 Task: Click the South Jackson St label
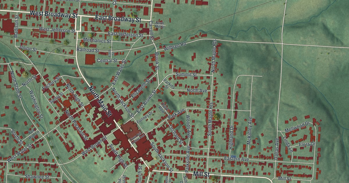[x=162, y=158]
